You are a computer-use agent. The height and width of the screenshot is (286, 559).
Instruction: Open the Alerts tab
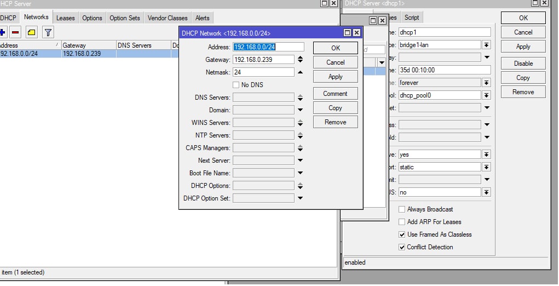[203, 18]
